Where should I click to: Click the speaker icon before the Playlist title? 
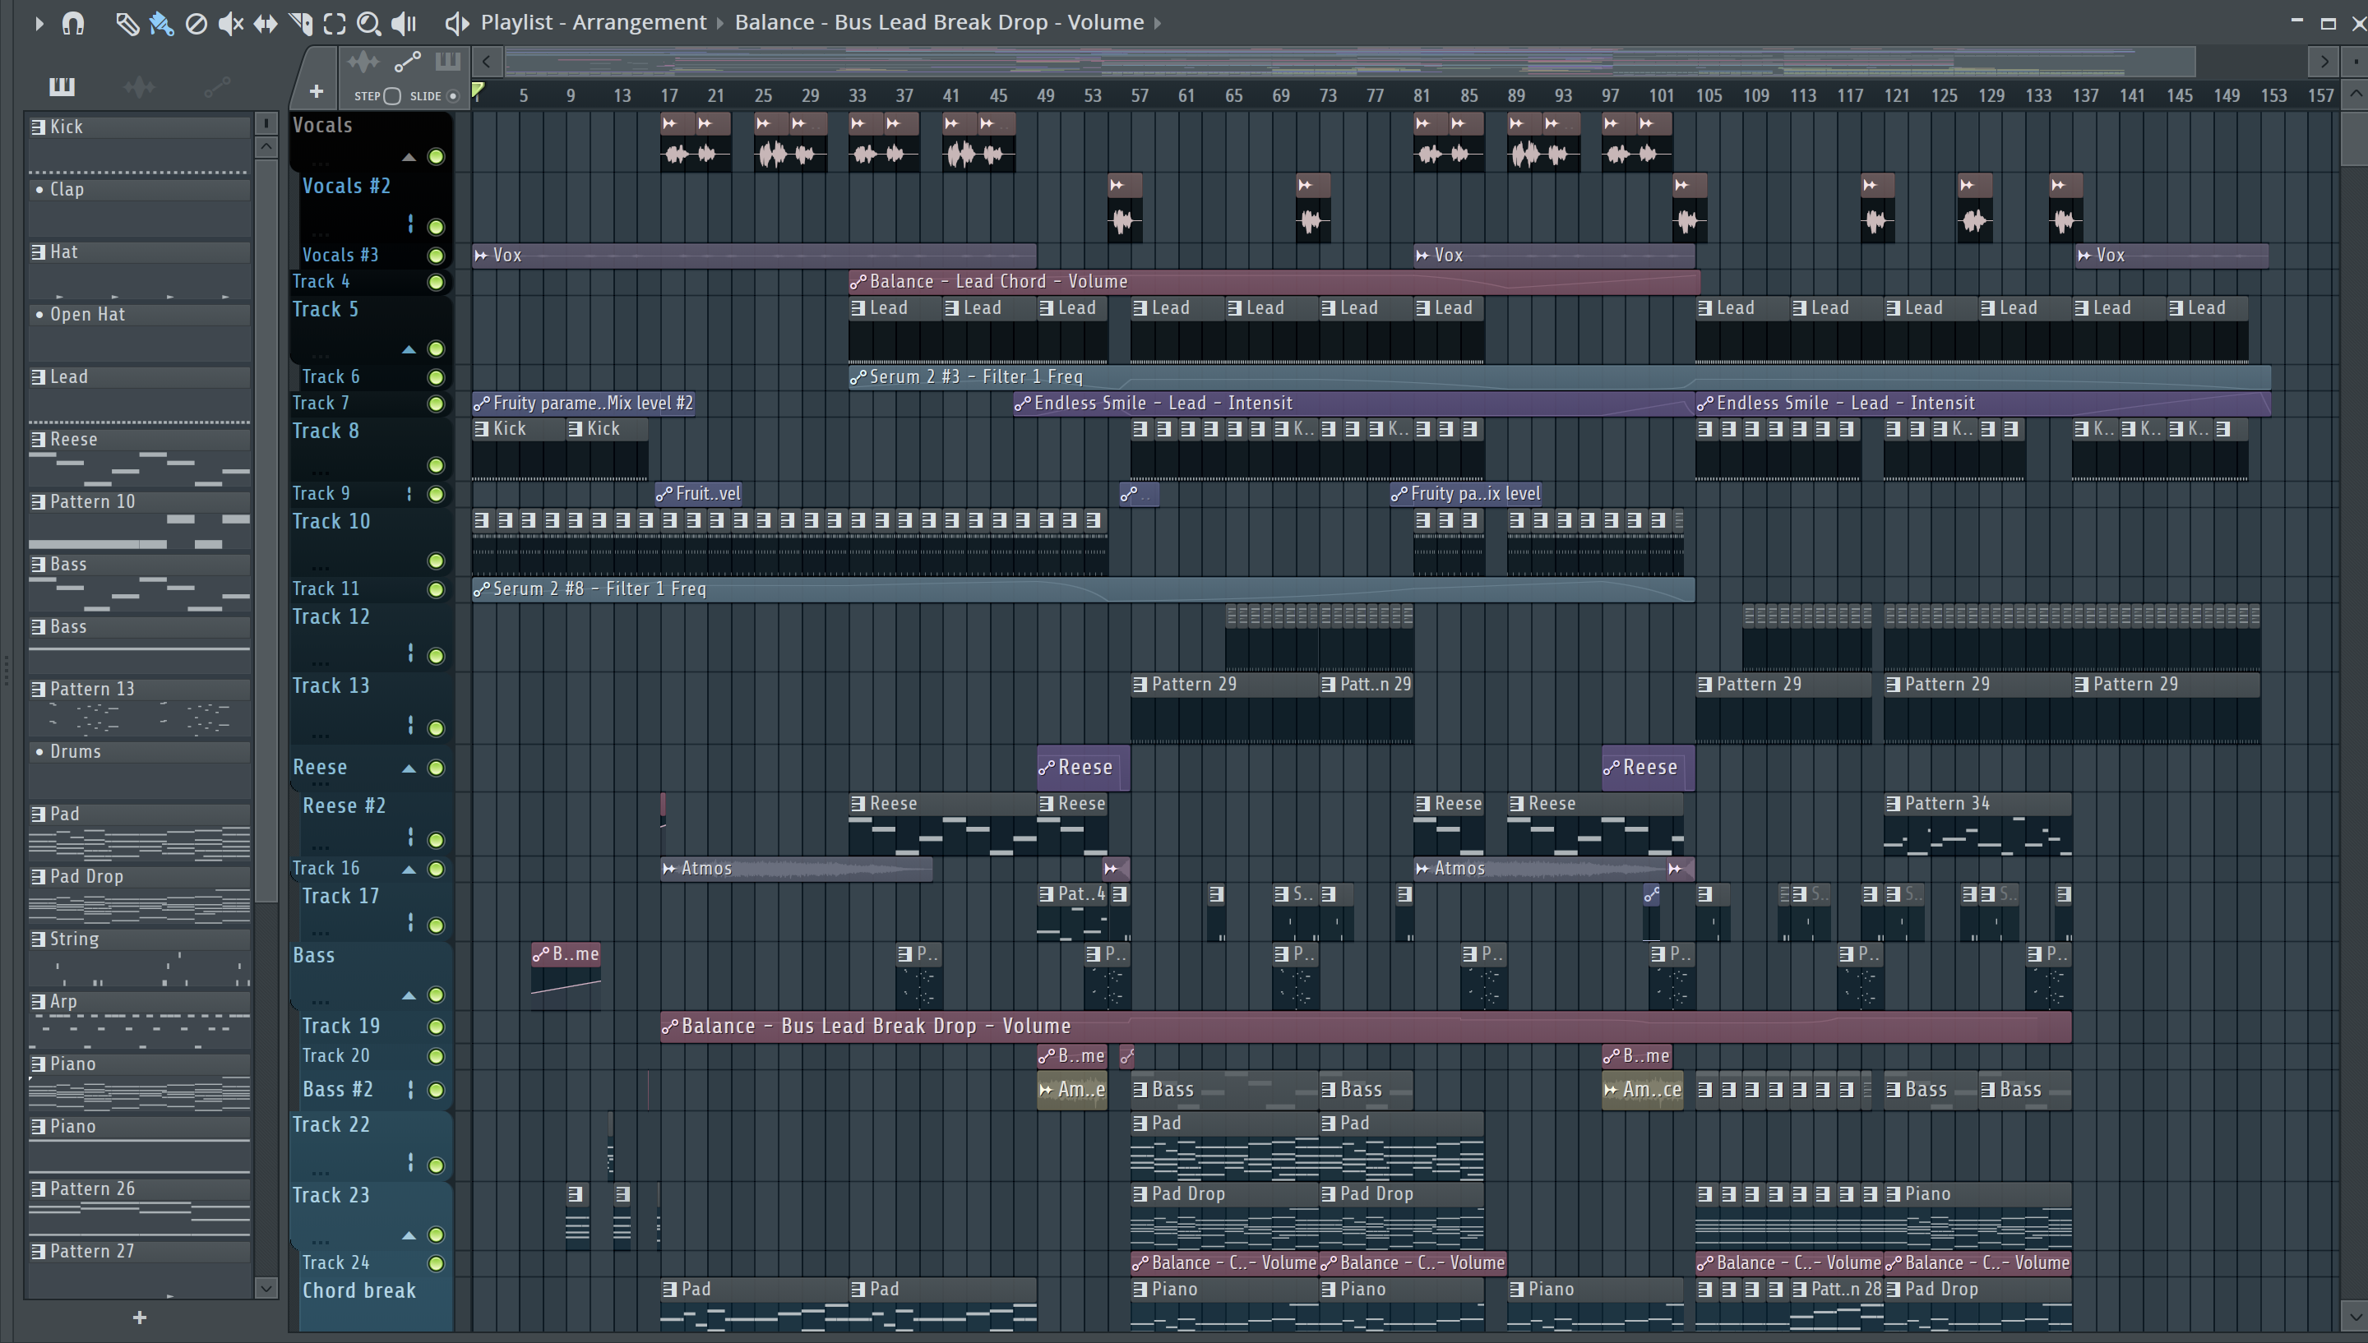click(456, 23)
